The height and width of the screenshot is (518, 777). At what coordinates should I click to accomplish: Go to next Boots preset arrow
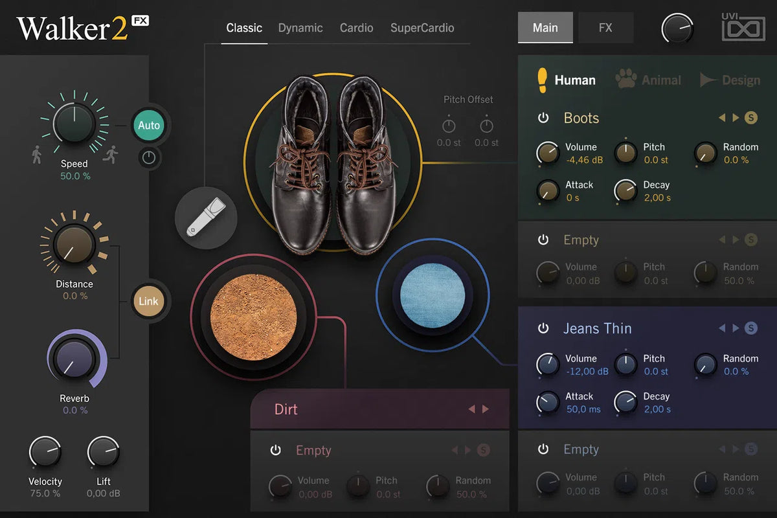point(736,118)
